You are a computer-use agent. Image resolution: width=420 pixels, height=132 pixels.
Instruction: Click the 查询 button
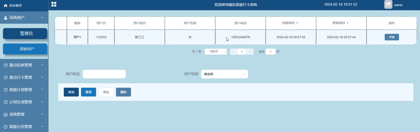71,92
